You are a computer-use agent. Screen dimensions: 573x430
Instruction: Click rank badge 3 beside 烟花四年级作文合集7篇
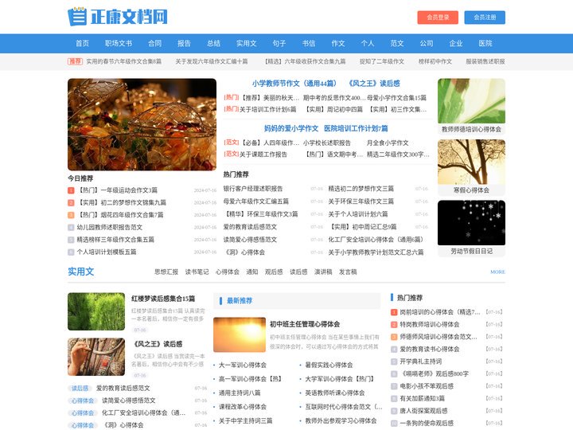click(x=71, y=215)
